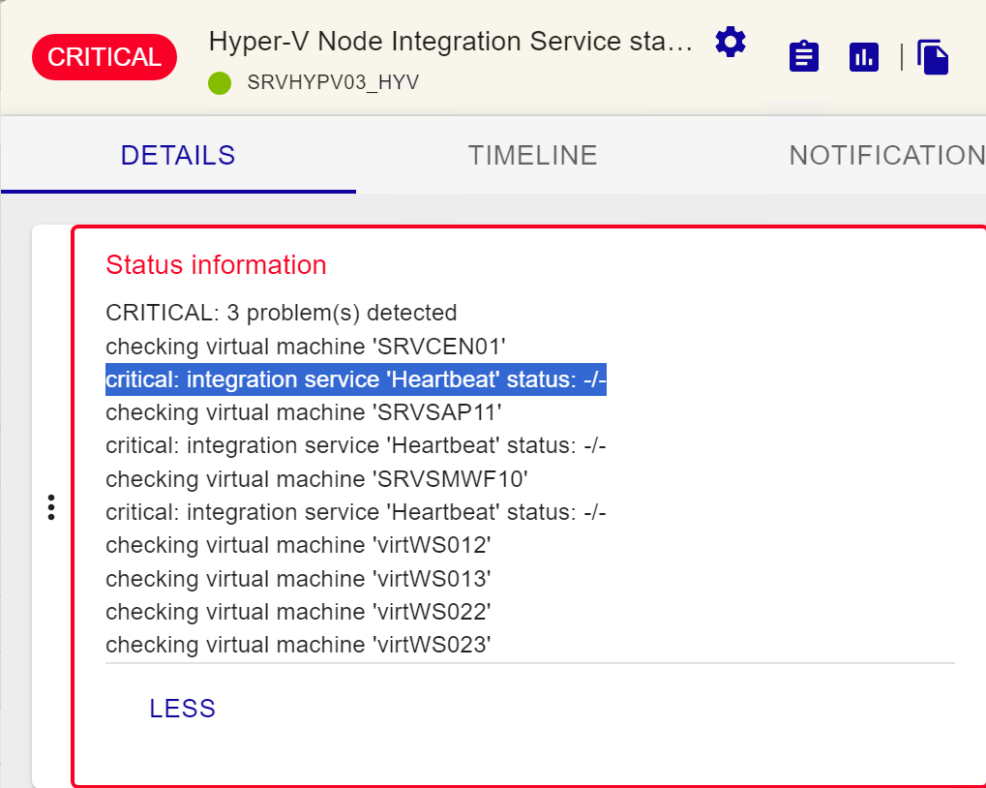The width and height of the screenshot is (986, 788).
Task: Click the virtWS023 status line
Action: tap(297, 645)
